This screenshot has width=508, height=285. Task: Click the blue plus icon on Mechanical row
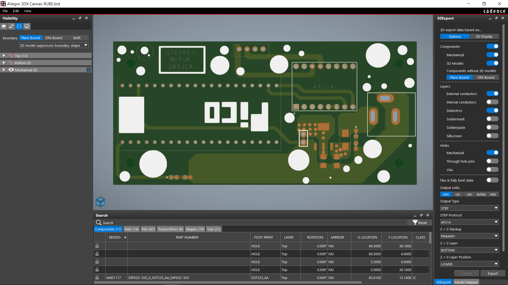click(89, 70)
